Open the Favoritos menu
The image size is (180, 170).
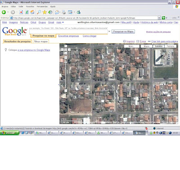(x=30, y=7)
